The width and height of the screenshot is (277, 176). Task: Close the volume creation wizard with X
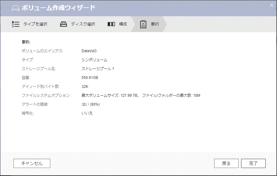(x=271, y=5)
